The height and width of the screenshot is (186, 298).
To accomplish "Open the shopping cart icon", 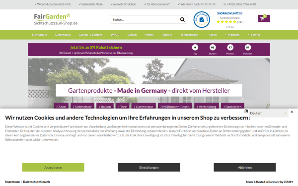I will tap(264, 18).
